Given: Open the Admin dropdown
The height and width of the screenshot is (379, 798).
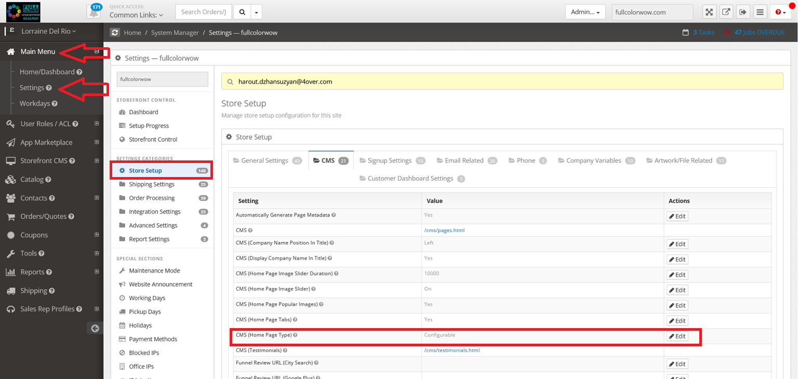Looking at the screenshot, I should [585, 12].
